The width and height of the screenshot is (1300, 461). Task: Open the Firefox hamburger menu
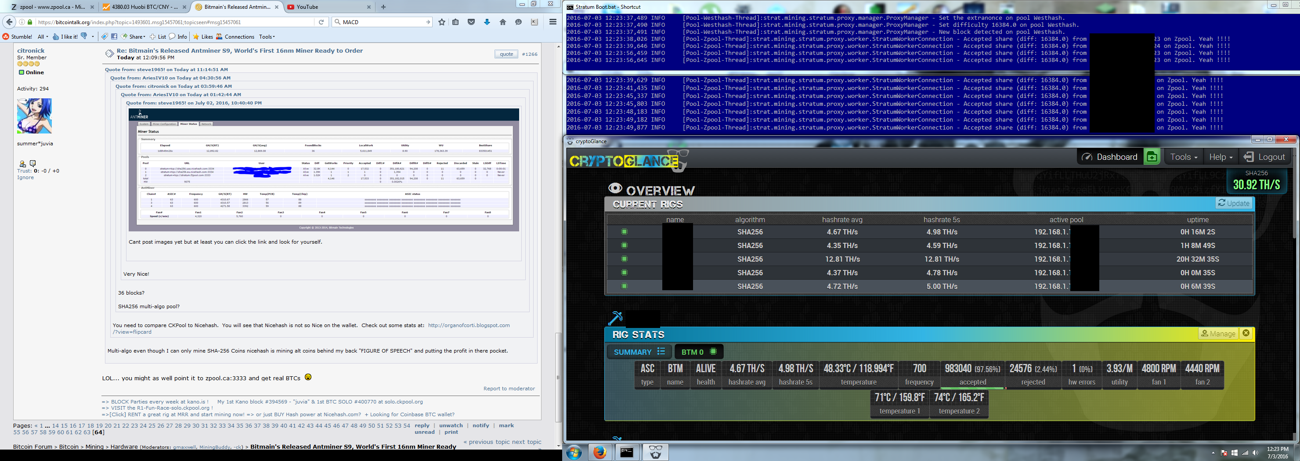(552, 22)
